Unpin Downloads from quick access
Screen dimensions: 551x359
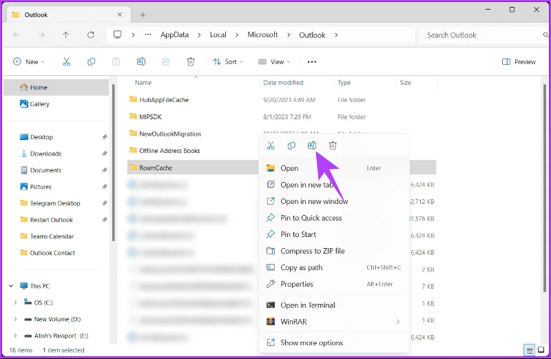click(105, 154)
